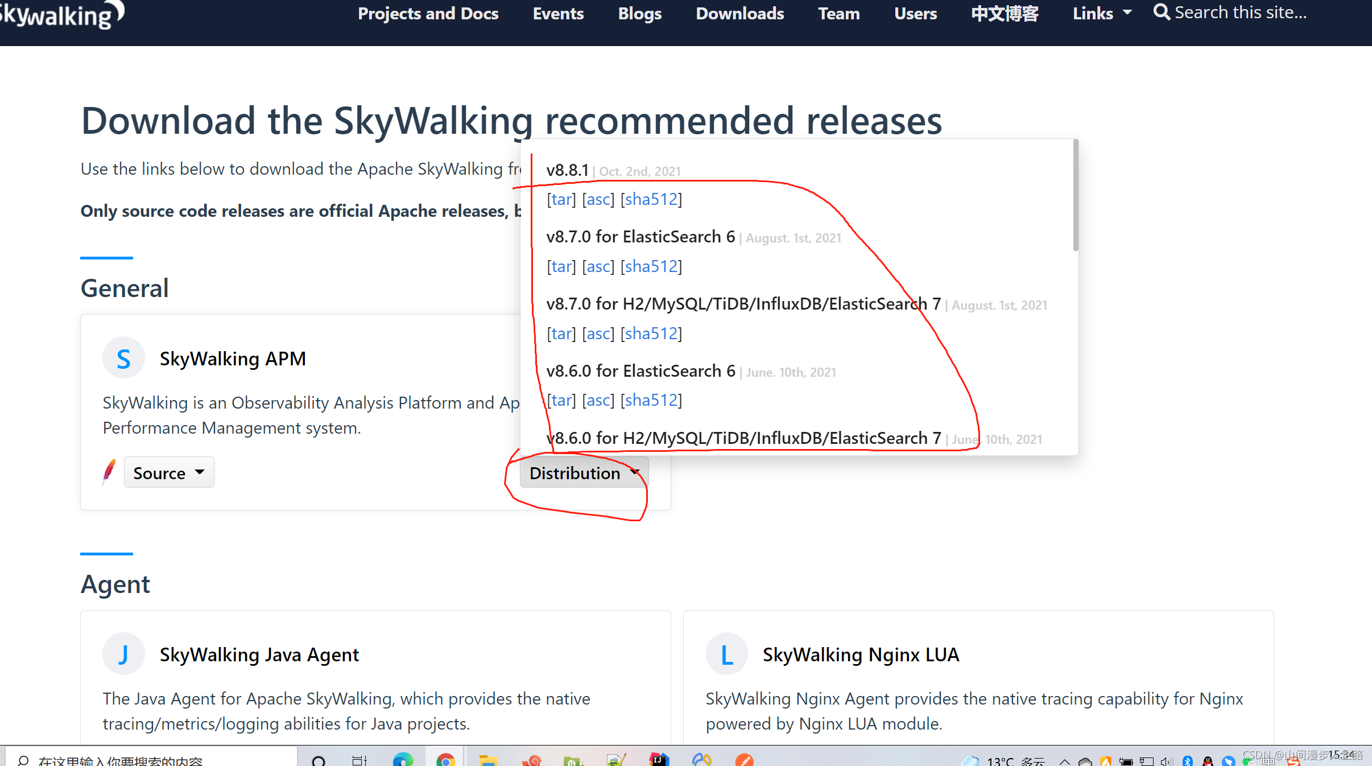Open sha512 for v8.7.0 H2/MySQL/TiDB/InfluxDB/ElasticSearch 7
The height and width of the screenshot is (766, 1372).
pyautogui.click(x=651, y=333)
